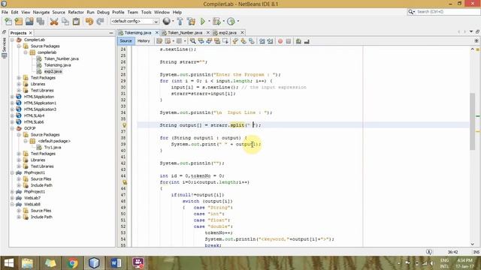
Task: Click the Find Next Occurrence icon
Action: click(209, 41)
